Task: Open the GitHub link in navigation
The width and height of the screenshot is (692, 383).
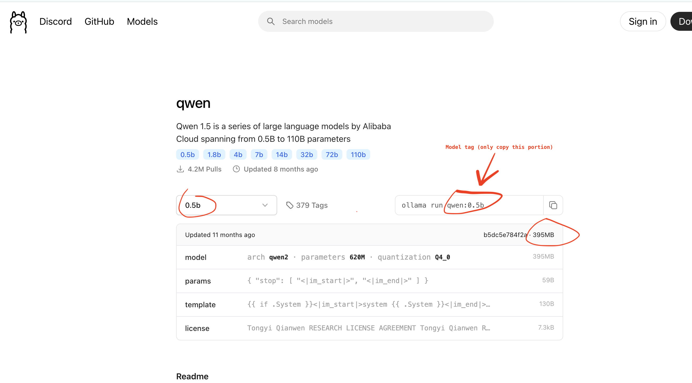Action: 99,22
